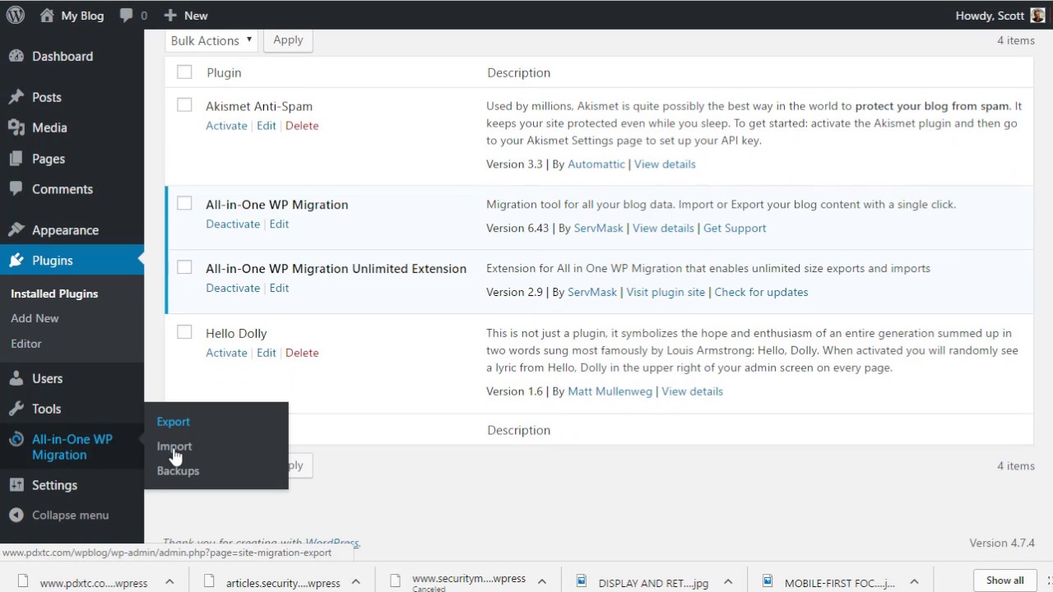Open Add New plugins submenu item
Viewport: 1053px width, 592px height.
pyautogui.click(x=35, y=318)
